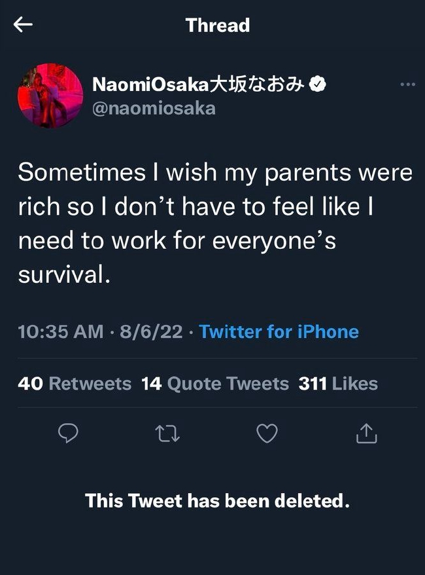Tap the "This Tweet has been deleted" notice
Screen dimensions: 425x575
coord(217,502)
